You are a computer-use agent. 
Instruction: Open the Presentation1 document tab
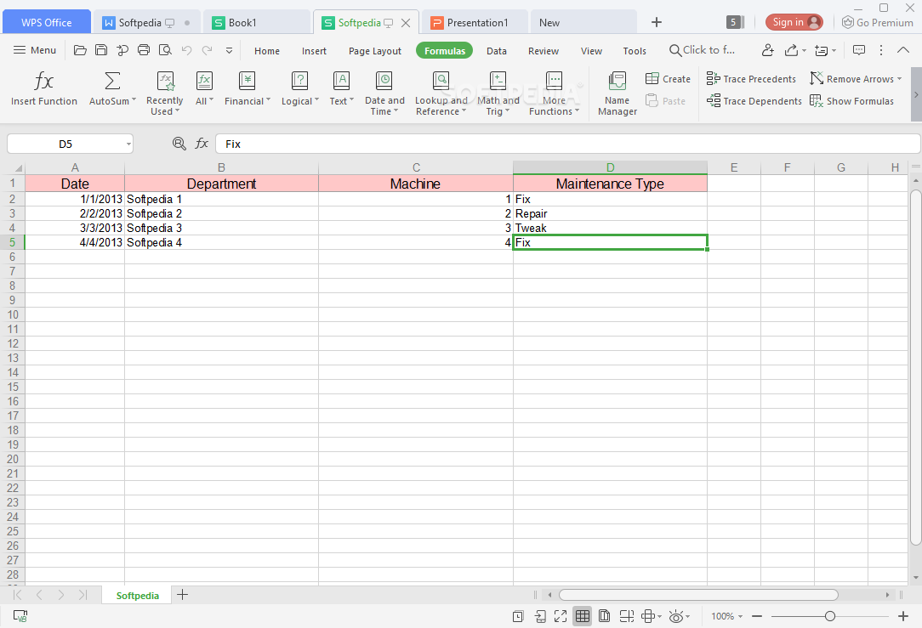[x=475, y=22]
